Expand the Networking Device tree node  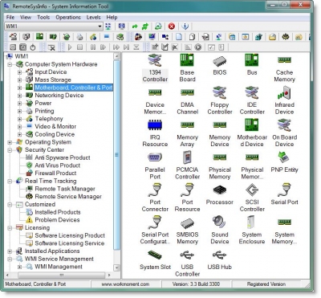click(19, 96)
